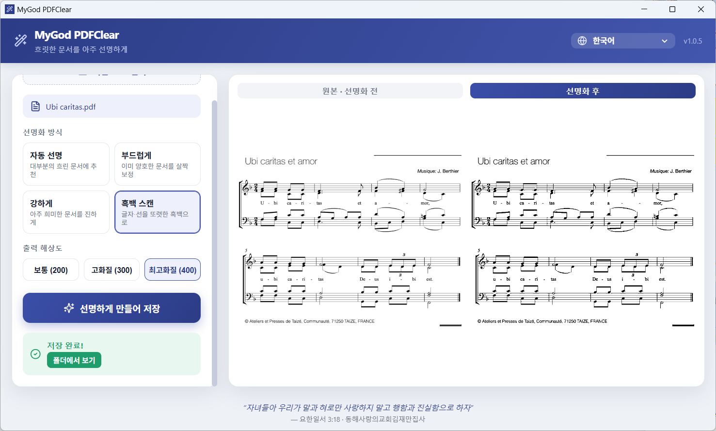
Task: Click the app icon in the title bar
Action: pos(9,9)
